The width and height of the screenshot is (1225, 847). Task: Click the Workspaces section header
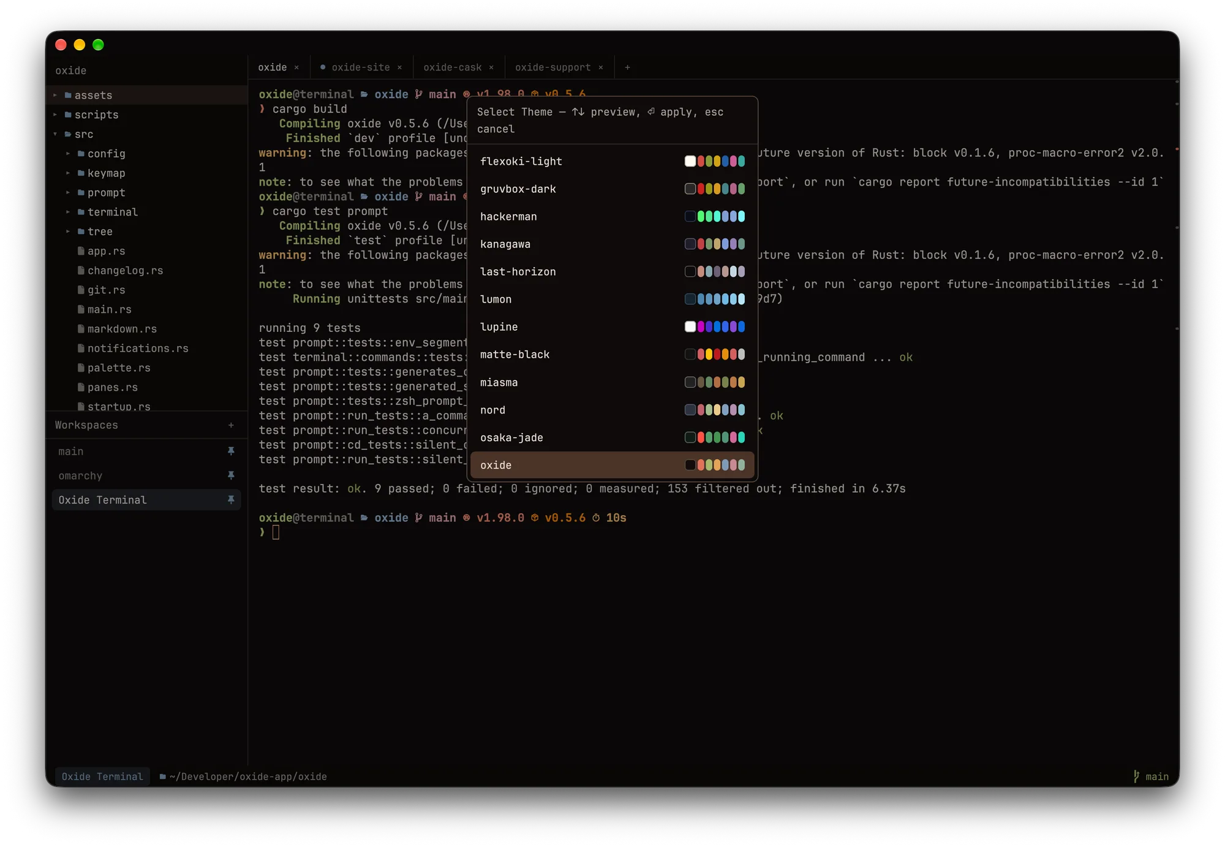(86, 425)
